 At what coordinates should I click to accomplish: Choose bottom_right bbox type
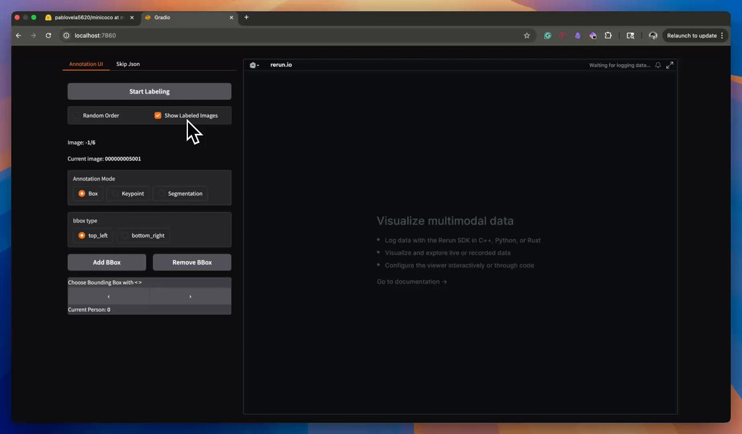143,235
